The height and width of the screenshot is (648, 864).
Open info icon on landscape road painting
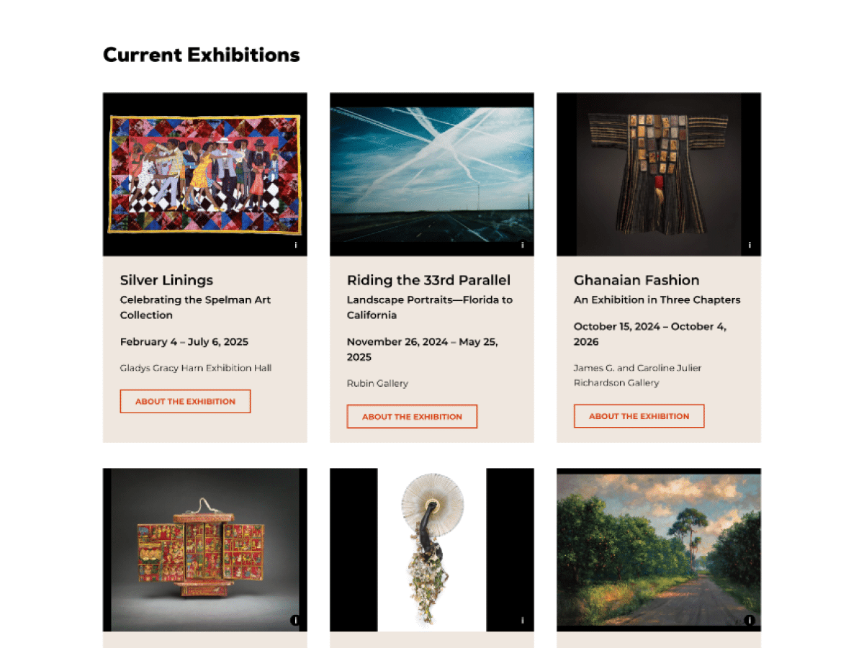pos(750,620)
